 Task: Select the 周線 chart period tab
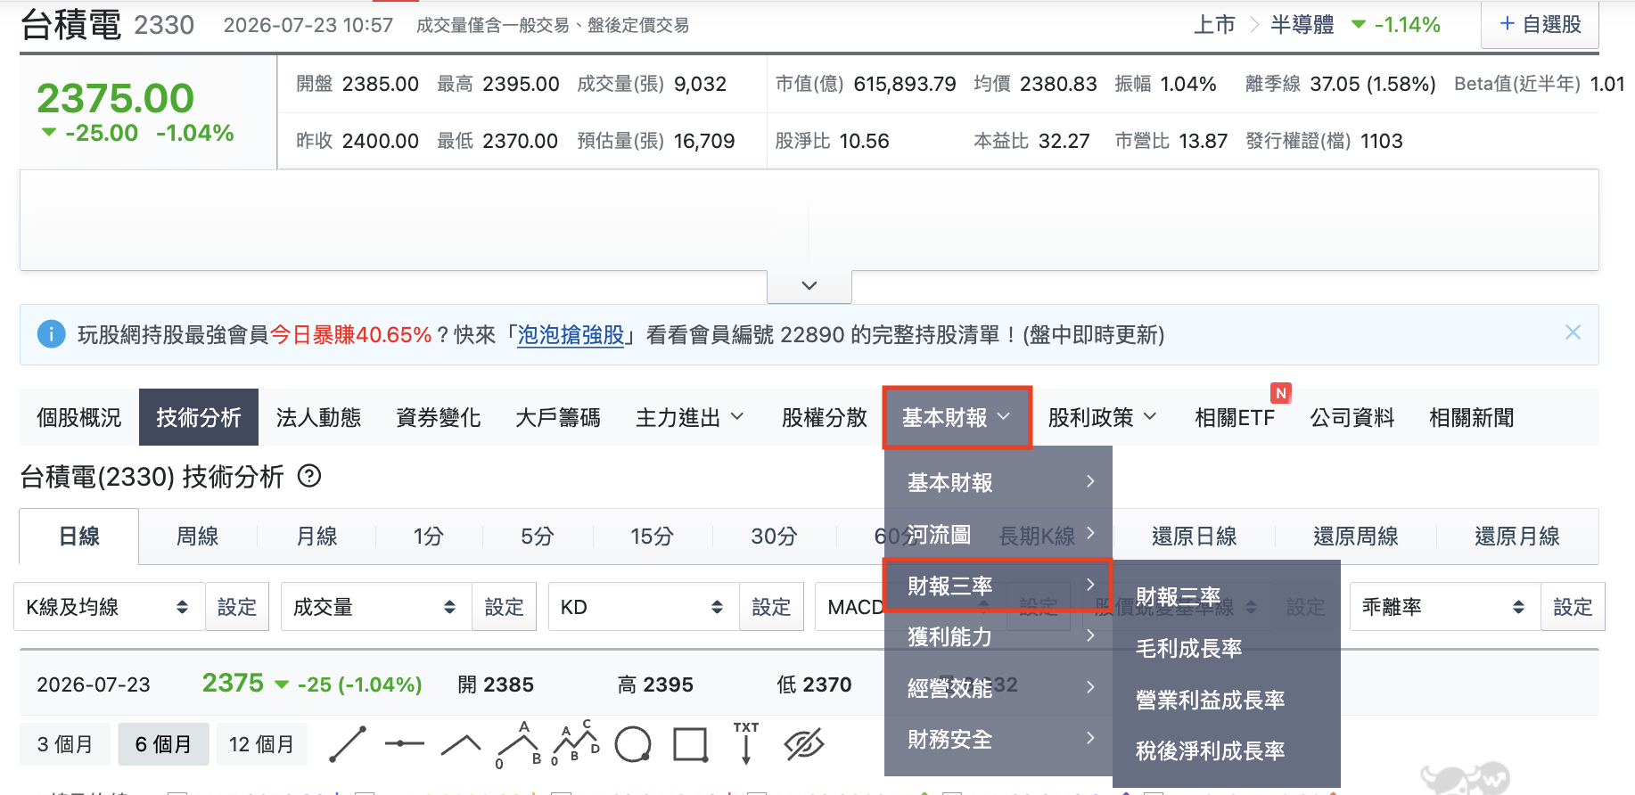point(198,537)
